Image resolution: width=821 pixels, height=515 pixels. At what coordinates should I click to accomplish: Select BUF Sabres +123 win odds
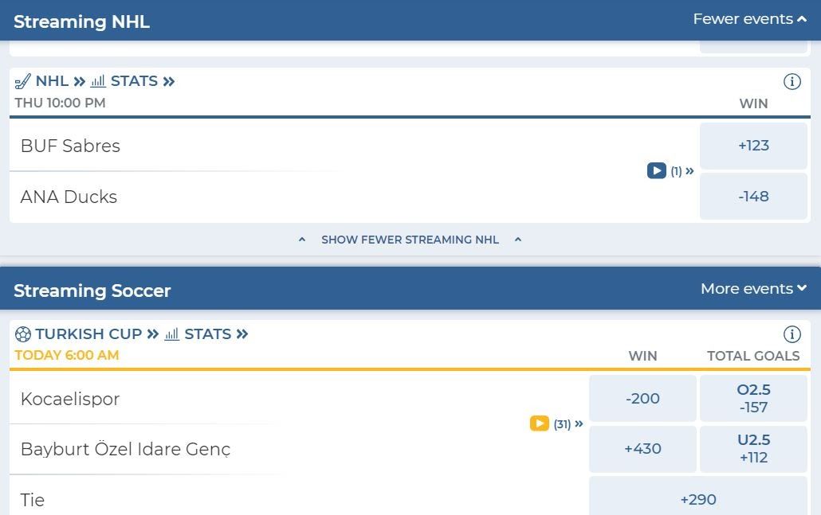click(x=753, y=146)
